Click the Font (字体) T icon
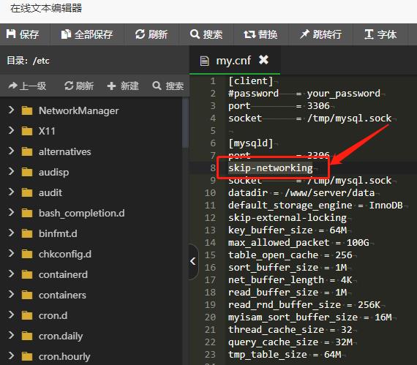Viewport: 417px width, 365px height. tap(369, 34)
